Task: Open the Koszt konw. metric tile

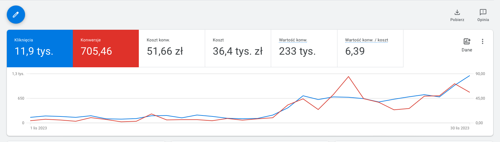Action: [172, 49]
